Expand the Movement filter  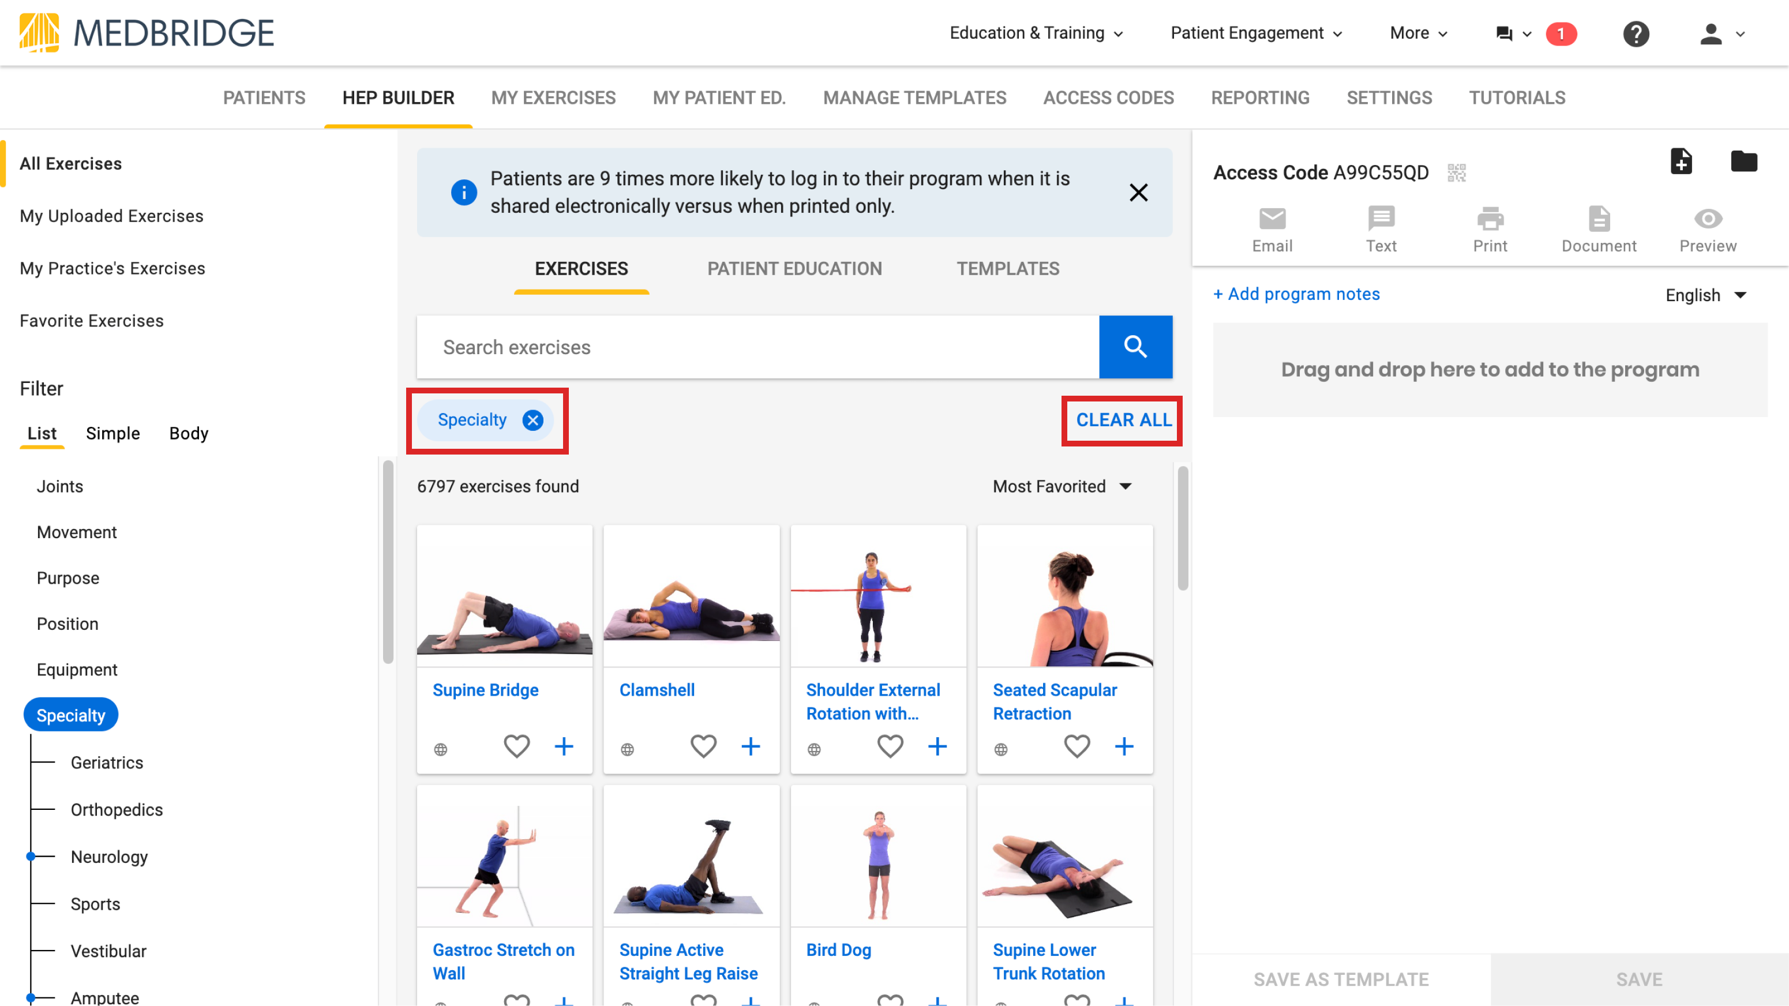coord(76,532)
